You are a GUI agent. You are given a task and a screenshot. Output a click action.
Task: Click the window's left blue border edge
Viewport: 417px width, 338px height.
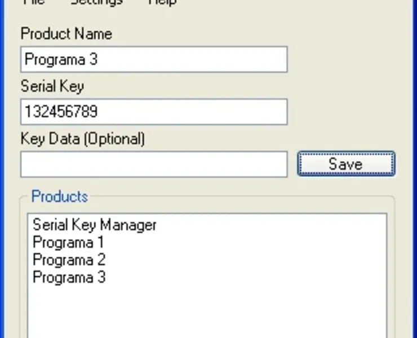tap(2, 169)
